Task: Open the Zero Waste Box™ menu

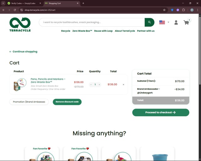Action: (82, 31)
